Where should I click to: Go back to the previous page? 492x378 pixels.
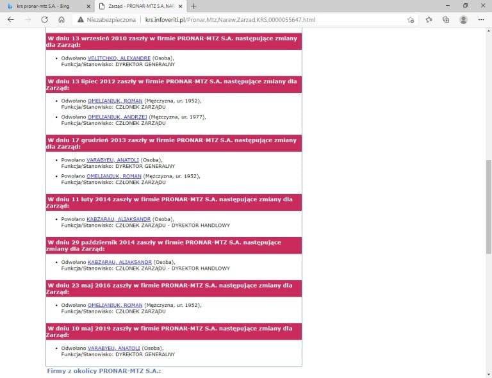pyautogui.click(x=11, y=19)
